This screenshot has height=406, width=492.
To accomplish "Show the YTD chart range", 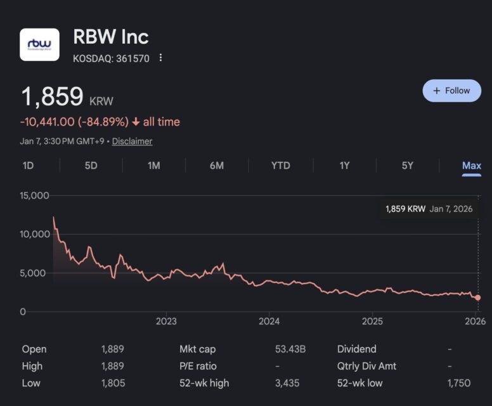I will (x=280, y=166).
